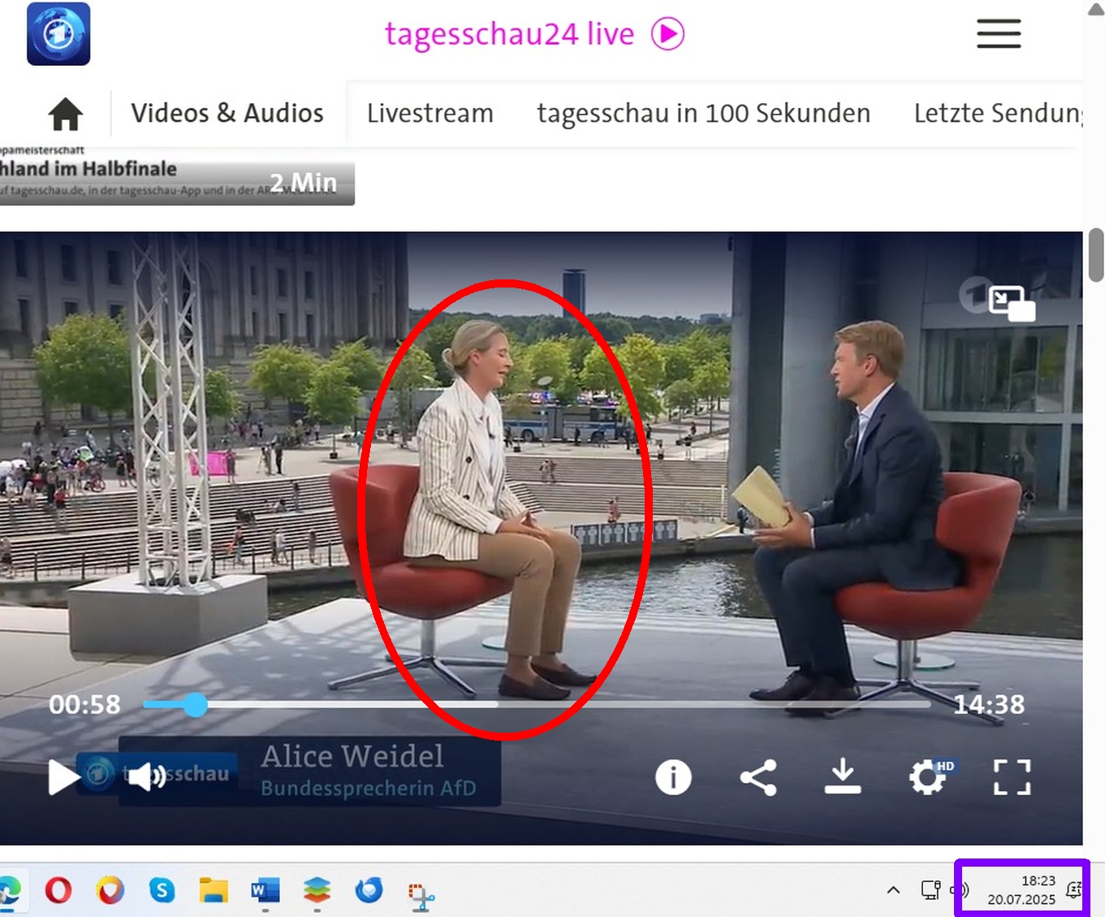The height and width of the screenshot is (917, 1105).
Task: Open the hamburger navigation menu
Action: [x=998, y=34]
